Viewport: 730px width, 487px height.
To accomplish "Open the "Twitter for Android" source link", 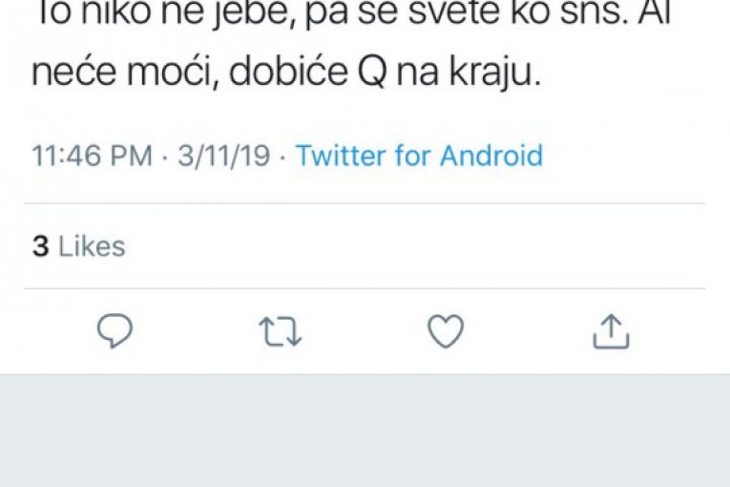I will (x=419, y=156).
